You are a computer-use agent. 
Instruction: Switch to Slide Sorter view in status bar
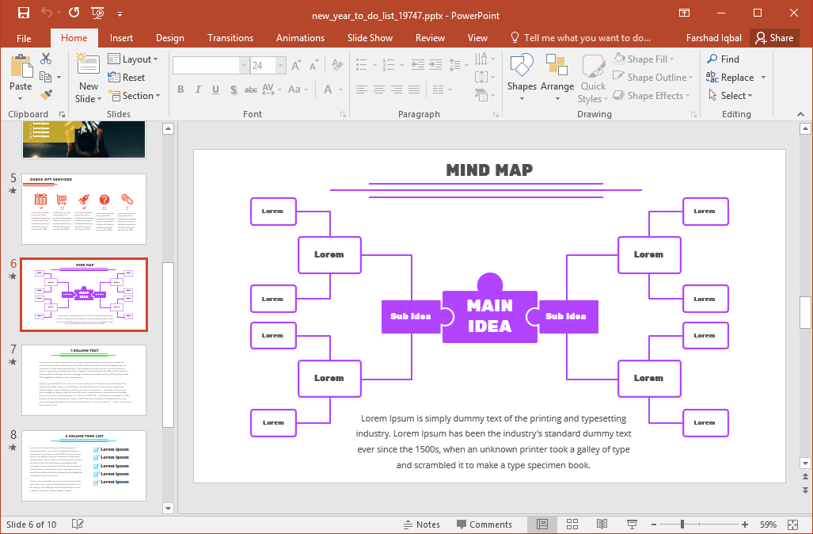pos(572,524)
